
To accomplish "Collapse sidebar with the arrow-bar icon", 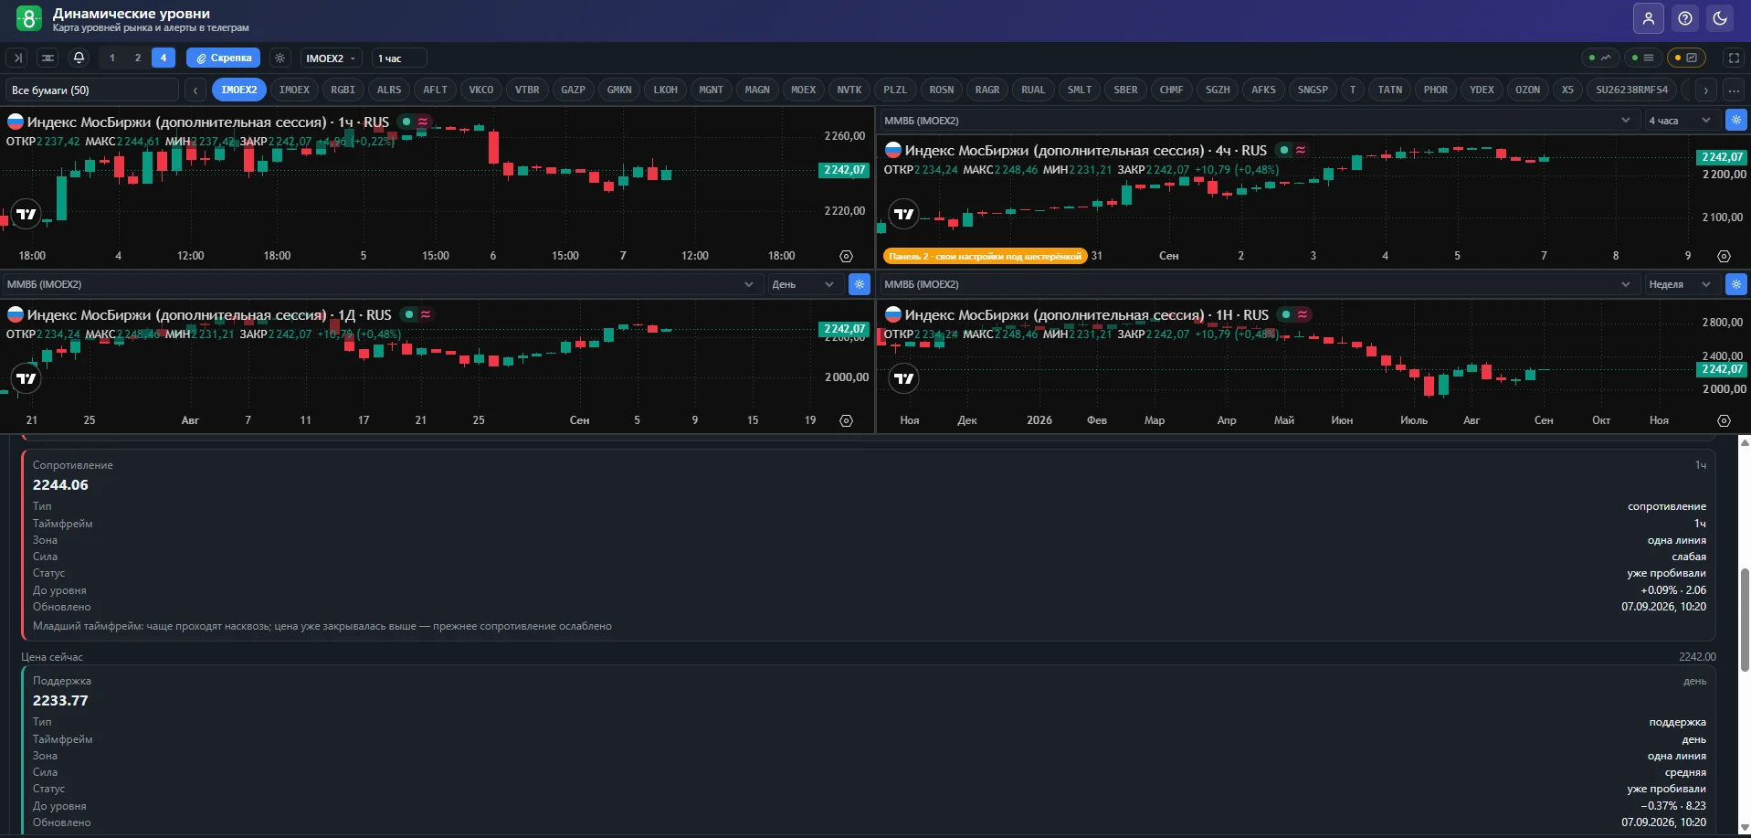I will coord(17,58).
